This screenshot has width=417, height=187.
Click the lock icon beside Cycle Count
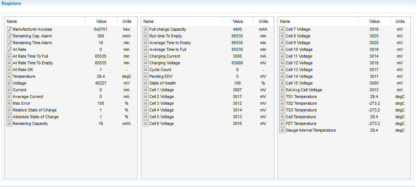coord(146,70)
